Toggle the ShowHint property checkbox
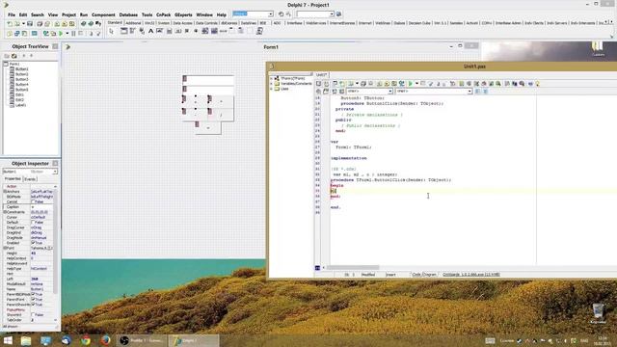Image resolution: width=617 pixels, height=347 pixels. [33, 315]
